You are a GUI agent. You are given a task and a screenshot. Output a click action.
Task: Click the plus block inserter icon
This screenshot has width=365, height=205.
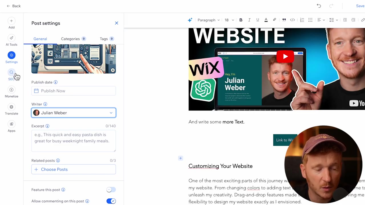181,158
